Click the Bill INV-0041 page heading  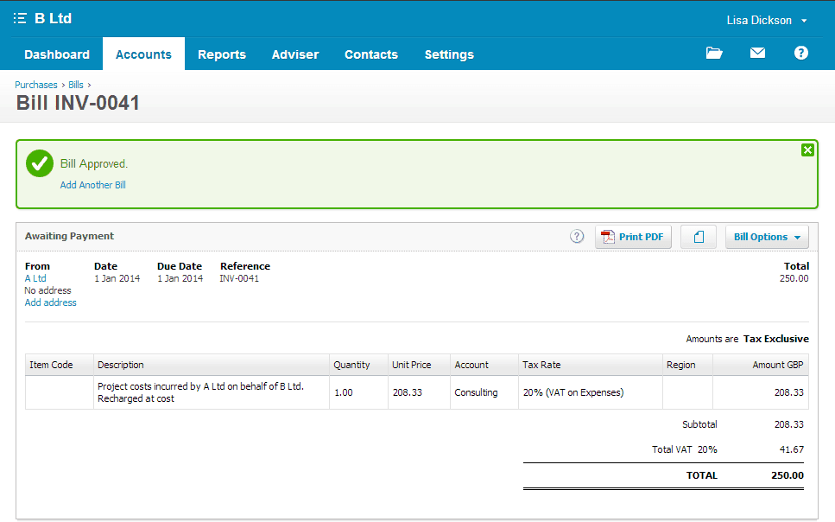click(x=78, y=102)
